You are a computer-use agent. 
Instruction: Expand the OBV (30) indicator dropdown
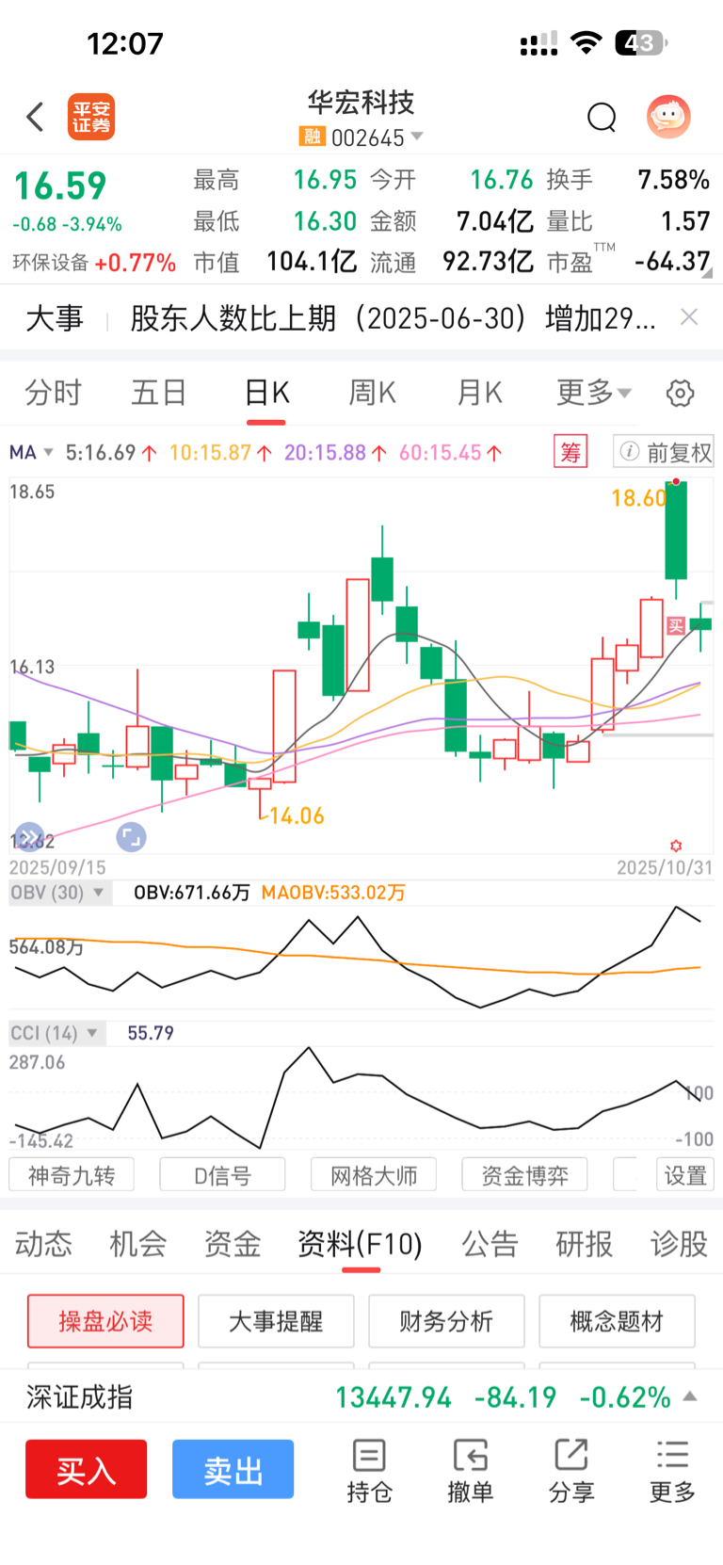[x=98, y=892]
